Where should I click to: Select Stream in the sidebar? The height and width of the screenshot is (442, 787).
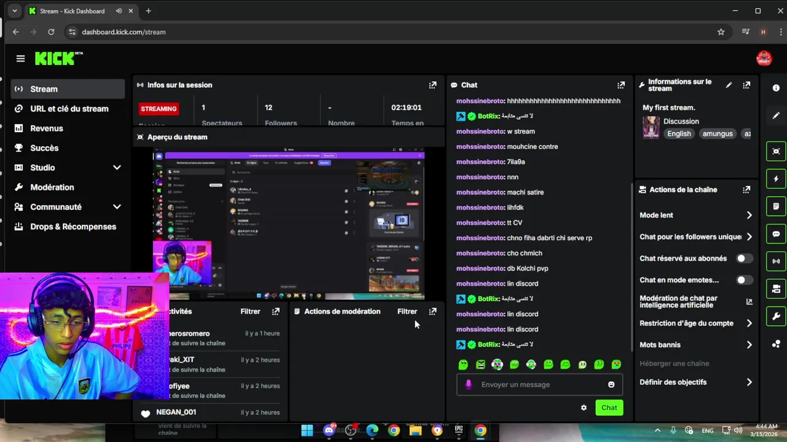(x=68, y=89)
